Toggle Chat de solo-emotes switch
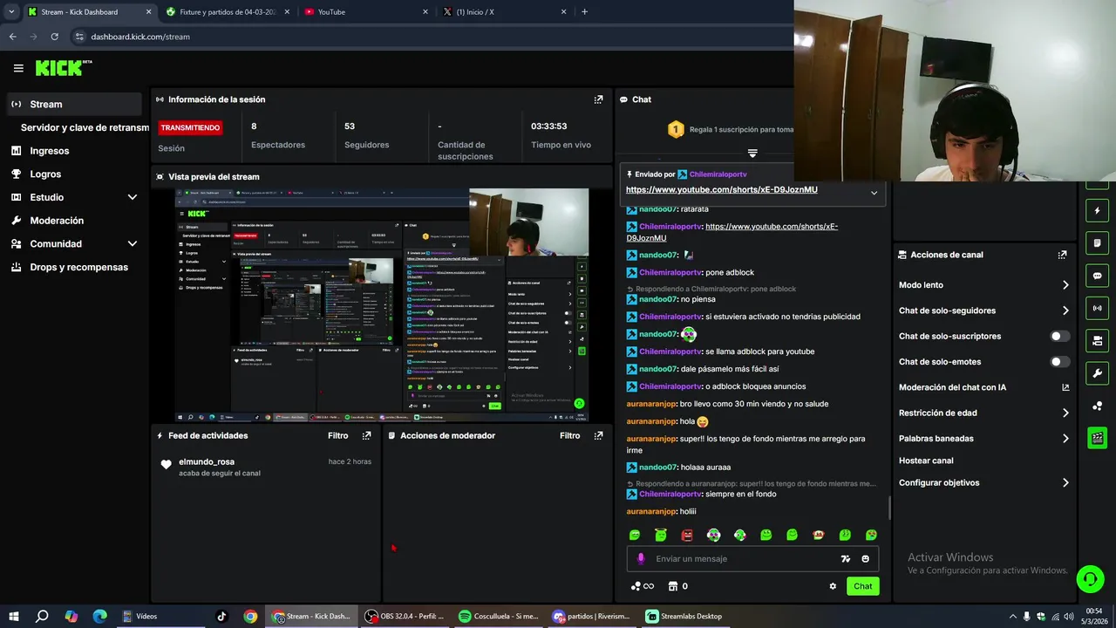 1060,362
